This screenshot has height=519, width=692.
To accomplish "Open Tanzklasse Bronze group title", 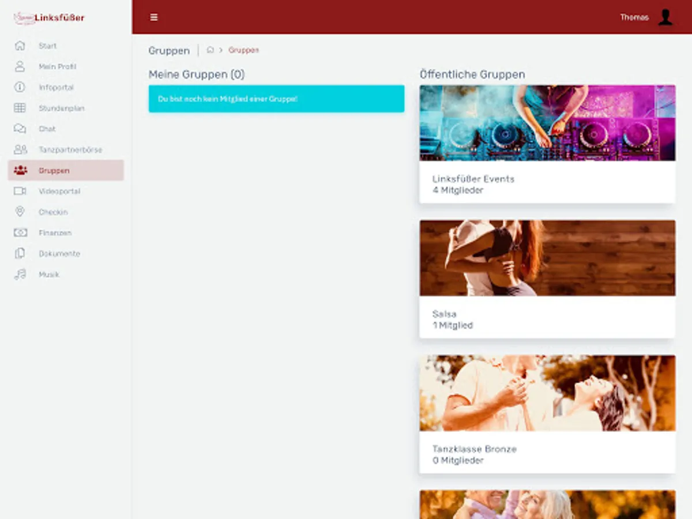I will (x=474, y=449).
